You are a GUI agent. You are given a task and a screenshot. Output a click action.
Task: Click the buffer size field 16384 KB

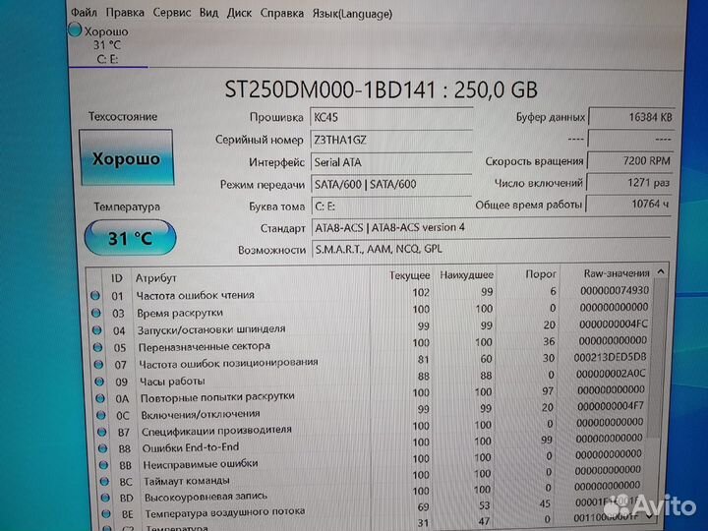click(631, 117)
